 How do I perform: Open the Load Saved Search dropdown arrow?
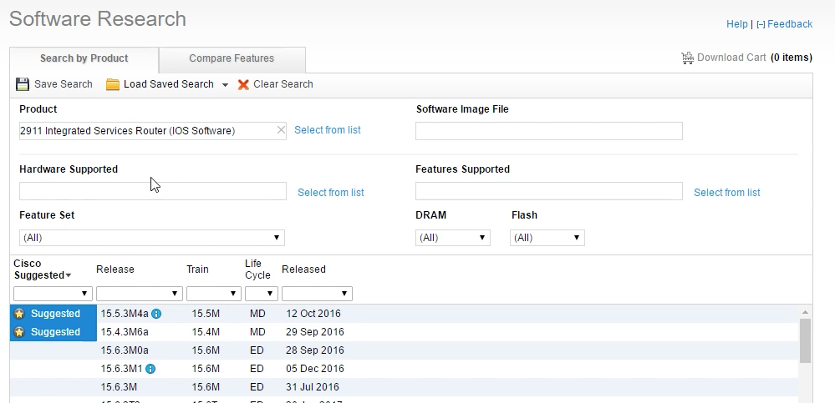[x=225, y=85]
